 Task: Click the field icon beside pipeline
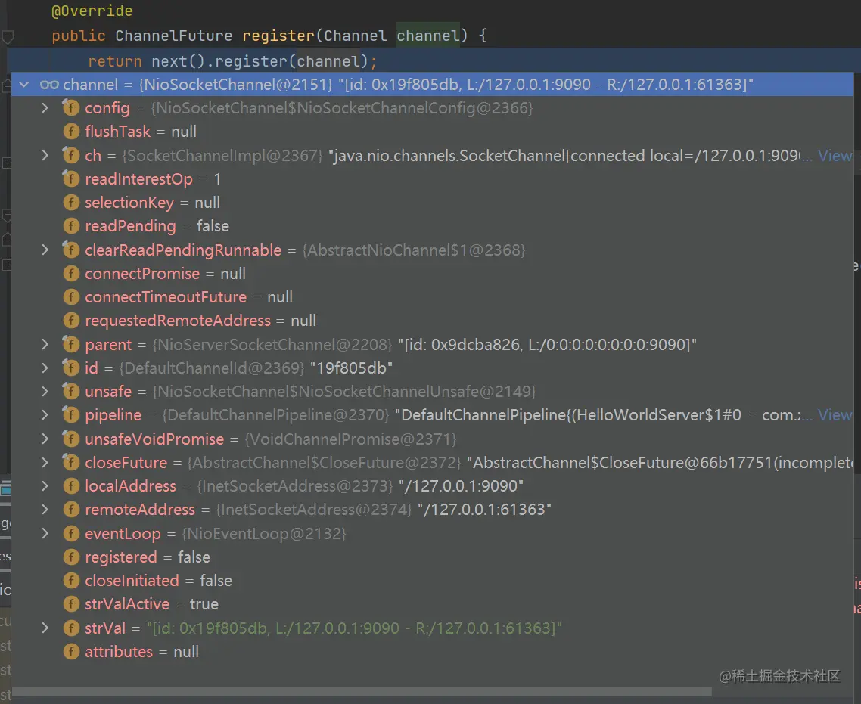[x=71, y=415]
